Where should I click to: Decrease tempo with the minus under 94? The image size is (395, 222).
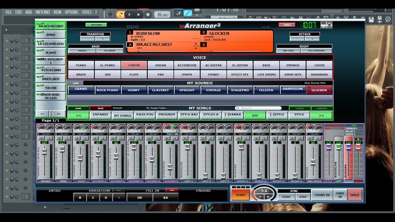point(260,197)
